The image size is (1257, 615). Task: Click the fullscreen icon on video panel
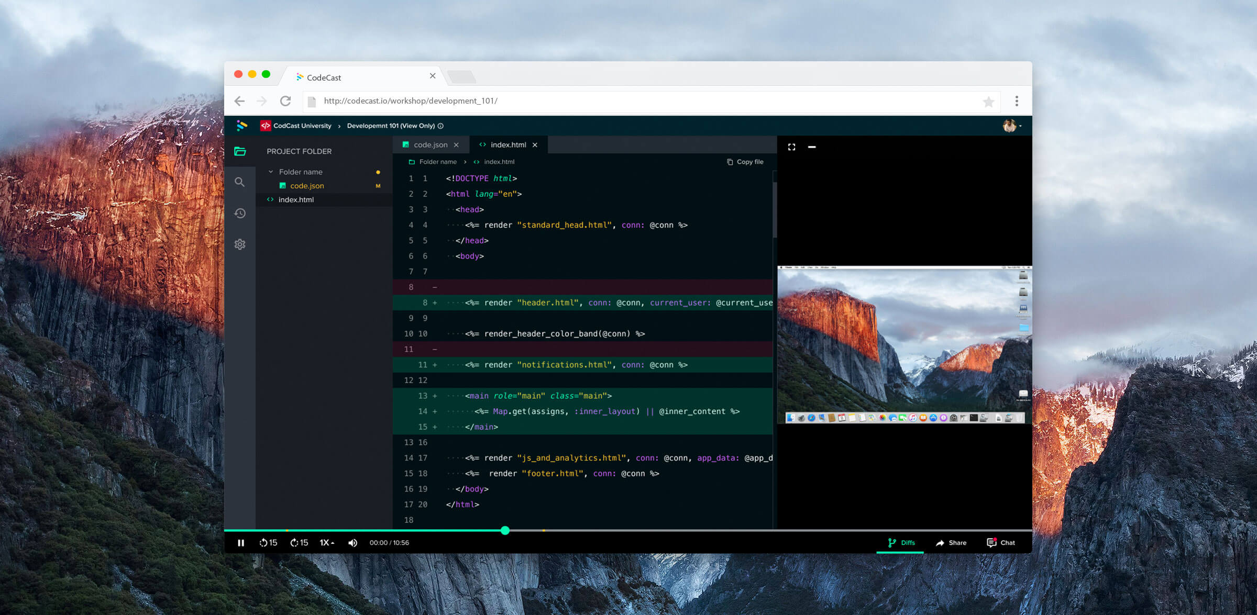click(x=791, y=147)
